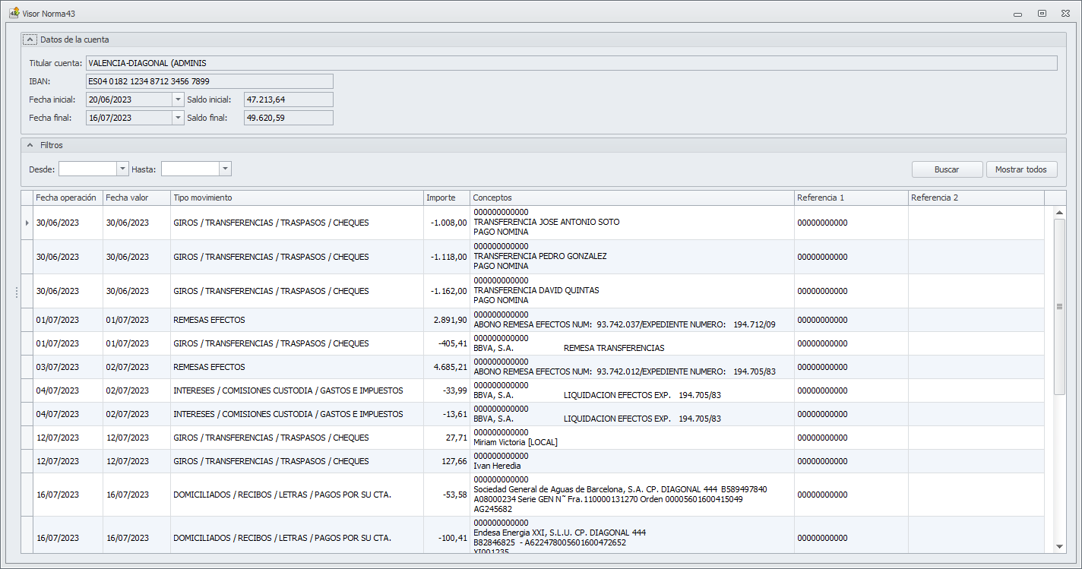Screen dimensions: 1082x569
Task: Collapse the Filtros section
Action: tap(30, 144)
